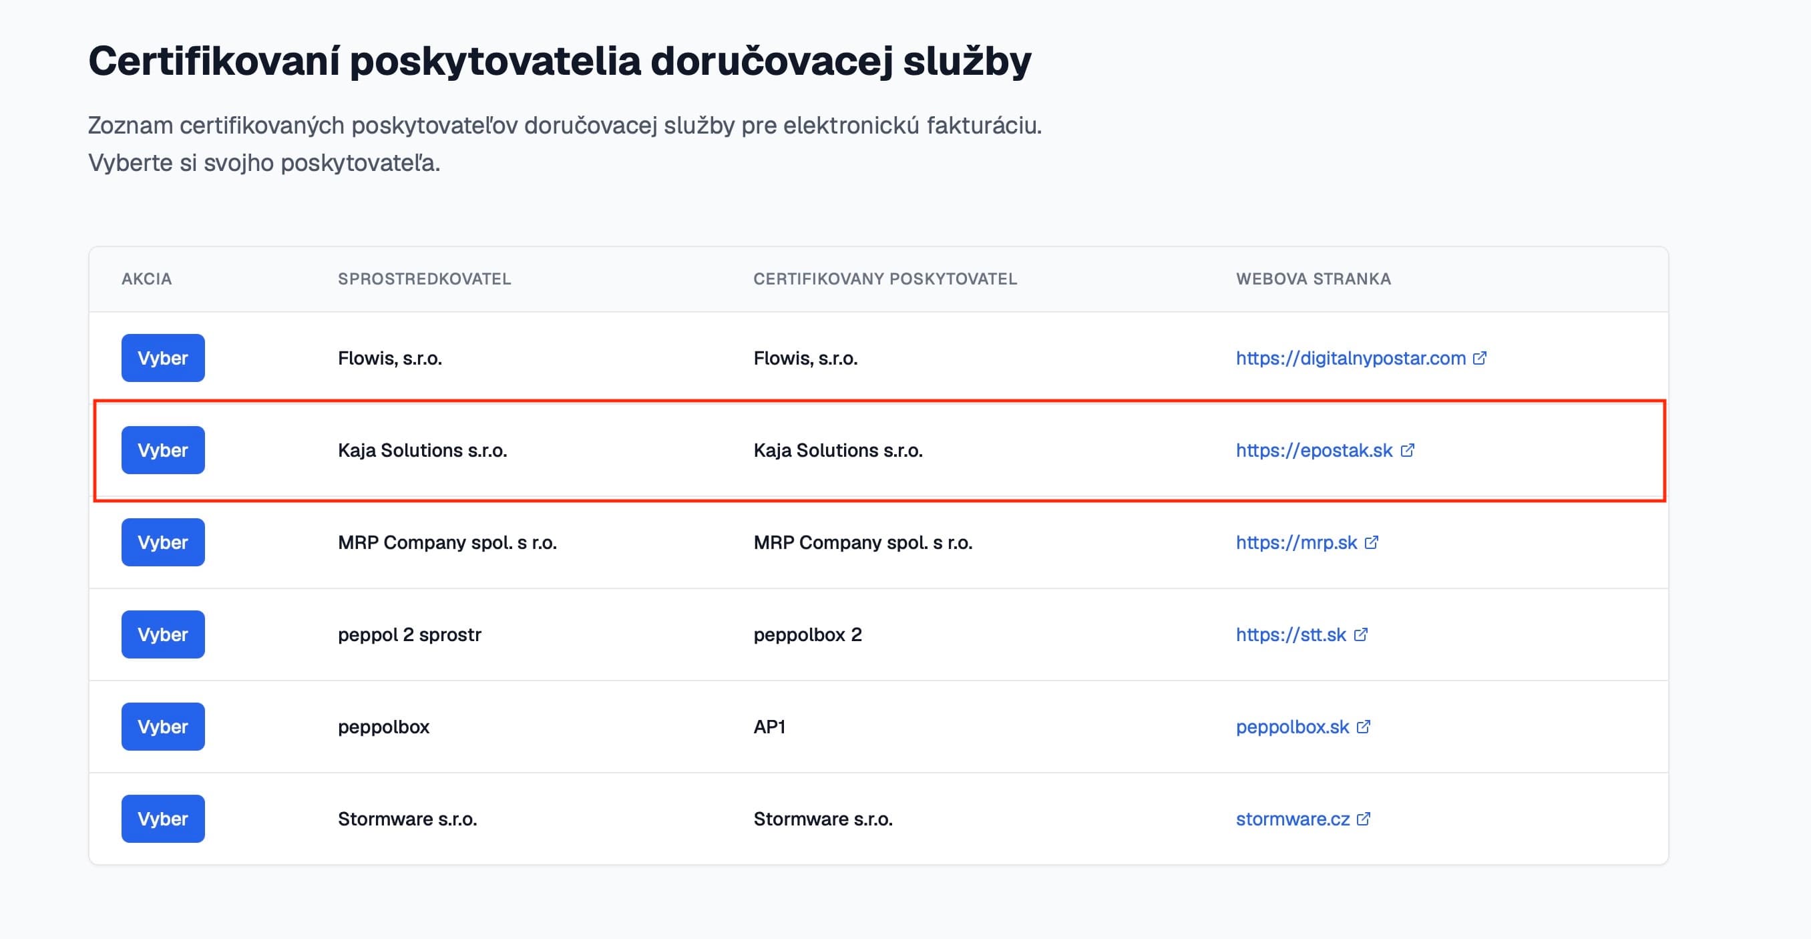Select Stormware s.r.o. using Vyber button
The image size is (1811, 939).
(x=163, y=819)
